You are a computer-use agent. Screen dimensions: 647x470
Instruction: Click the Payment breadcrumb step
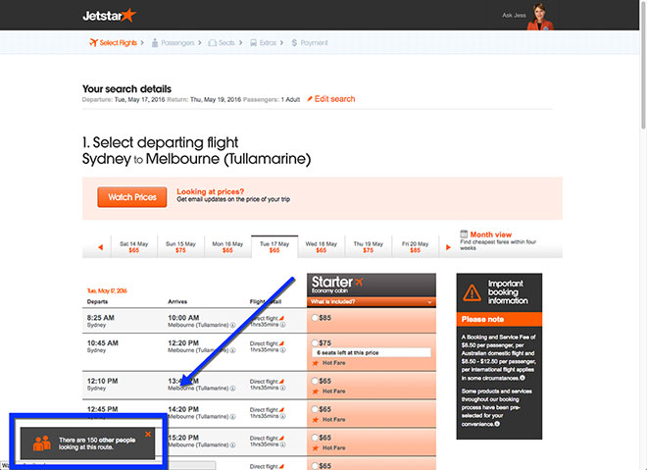pyautogui.click(x=310, y=43)
